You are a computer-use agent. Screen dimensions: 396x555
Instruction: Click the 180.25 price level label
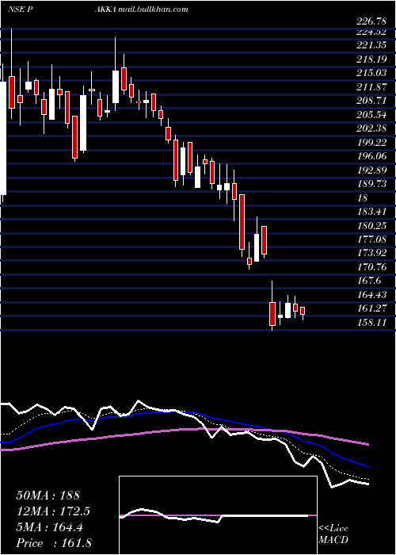pos(371,226)
